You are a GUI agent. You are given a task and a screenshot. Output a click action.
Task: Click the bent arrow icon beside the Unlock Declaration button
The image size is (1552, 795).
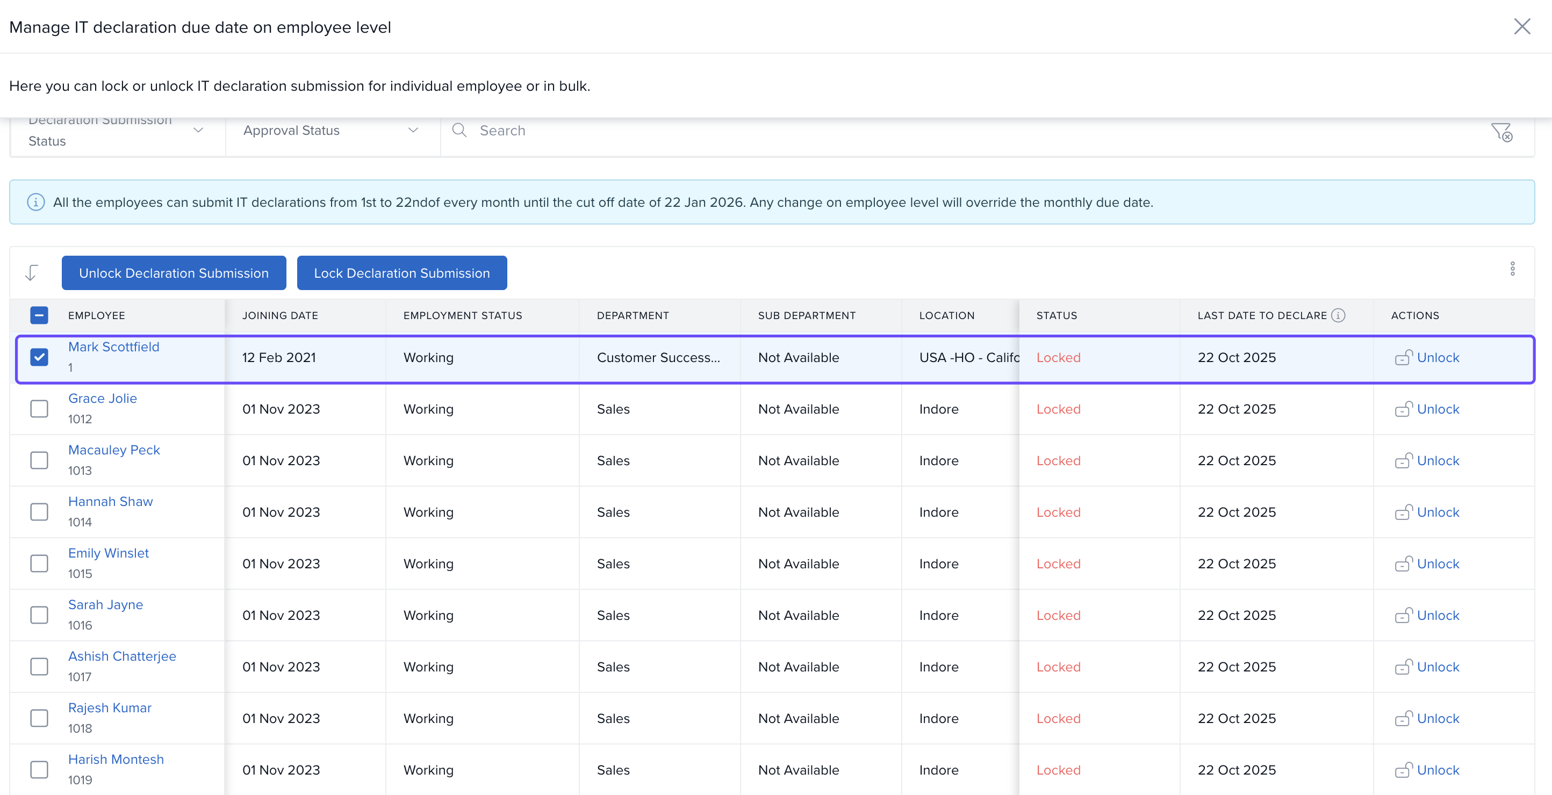coord(32,273)
